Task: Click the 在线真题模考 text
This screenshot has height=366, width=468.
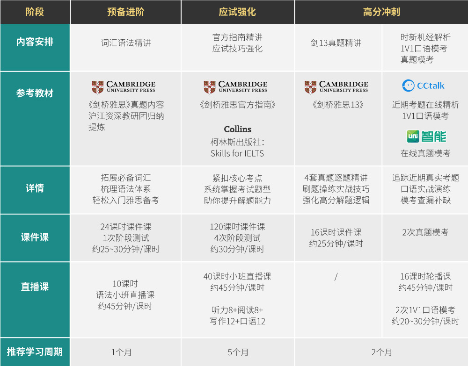Action: [x=425, y=153]
